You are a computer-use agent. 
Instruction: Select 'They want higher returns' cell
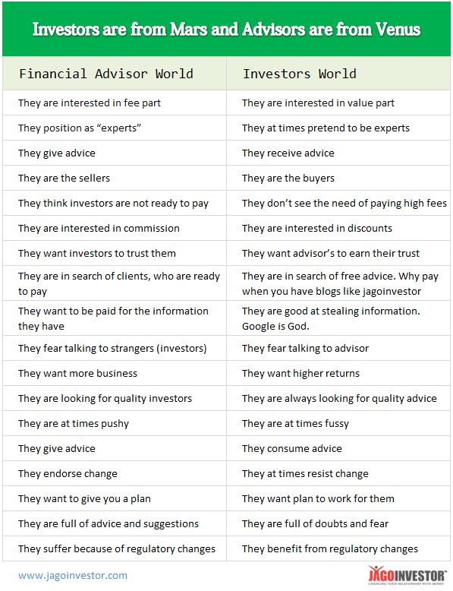point(338,373)
